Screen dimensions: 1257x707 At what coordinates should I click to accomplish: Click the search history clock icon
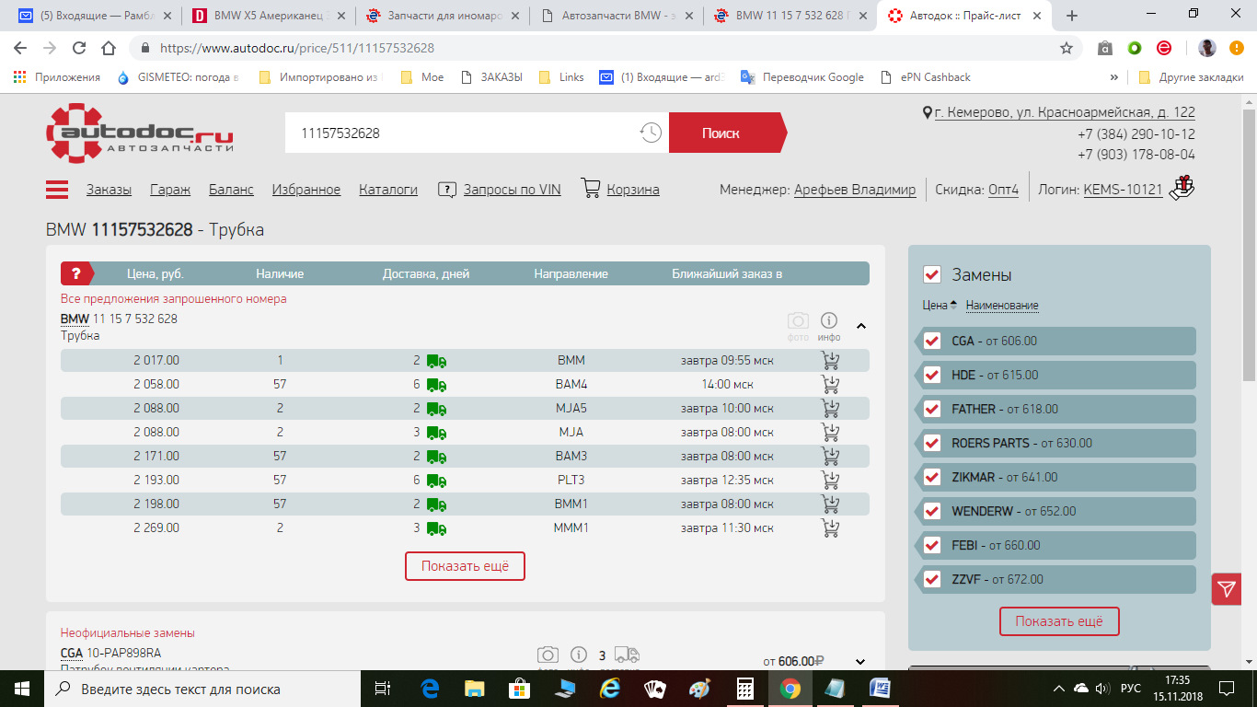point(651,133)
